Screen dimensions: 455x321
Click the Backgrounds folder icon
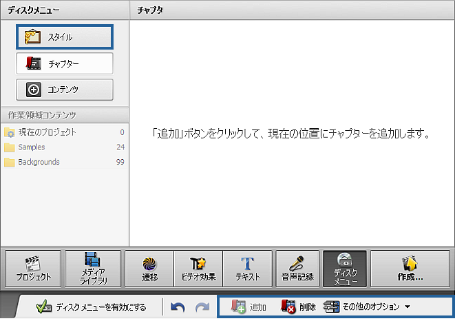[x=10, y=162]
